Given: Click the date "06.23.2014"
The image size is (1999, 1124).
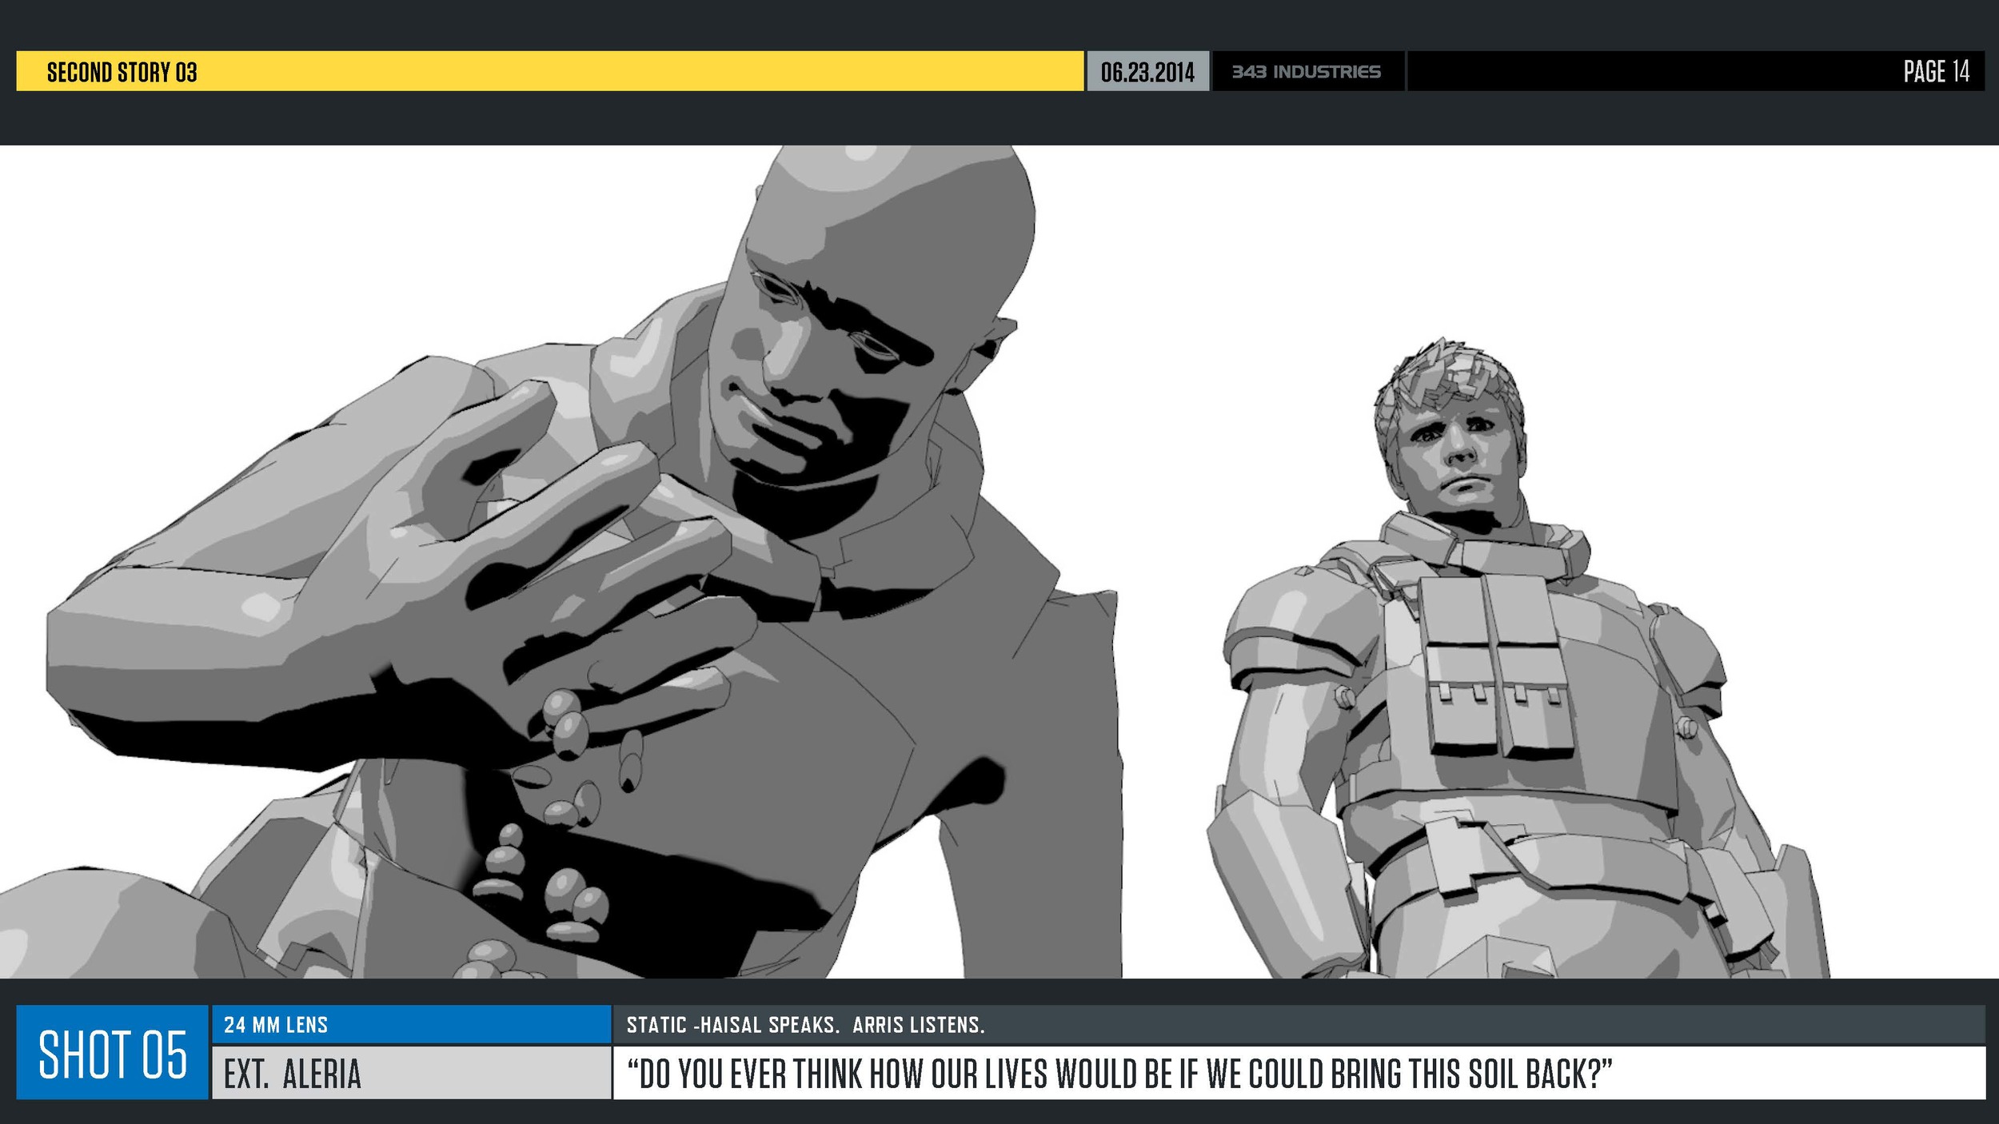Looking at the screenshot, I should coord(1147,72).
